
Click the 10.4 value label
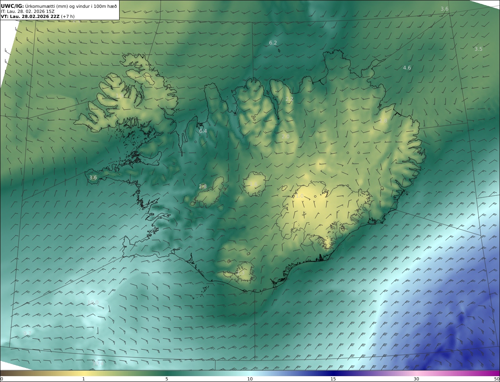[98, 364]
